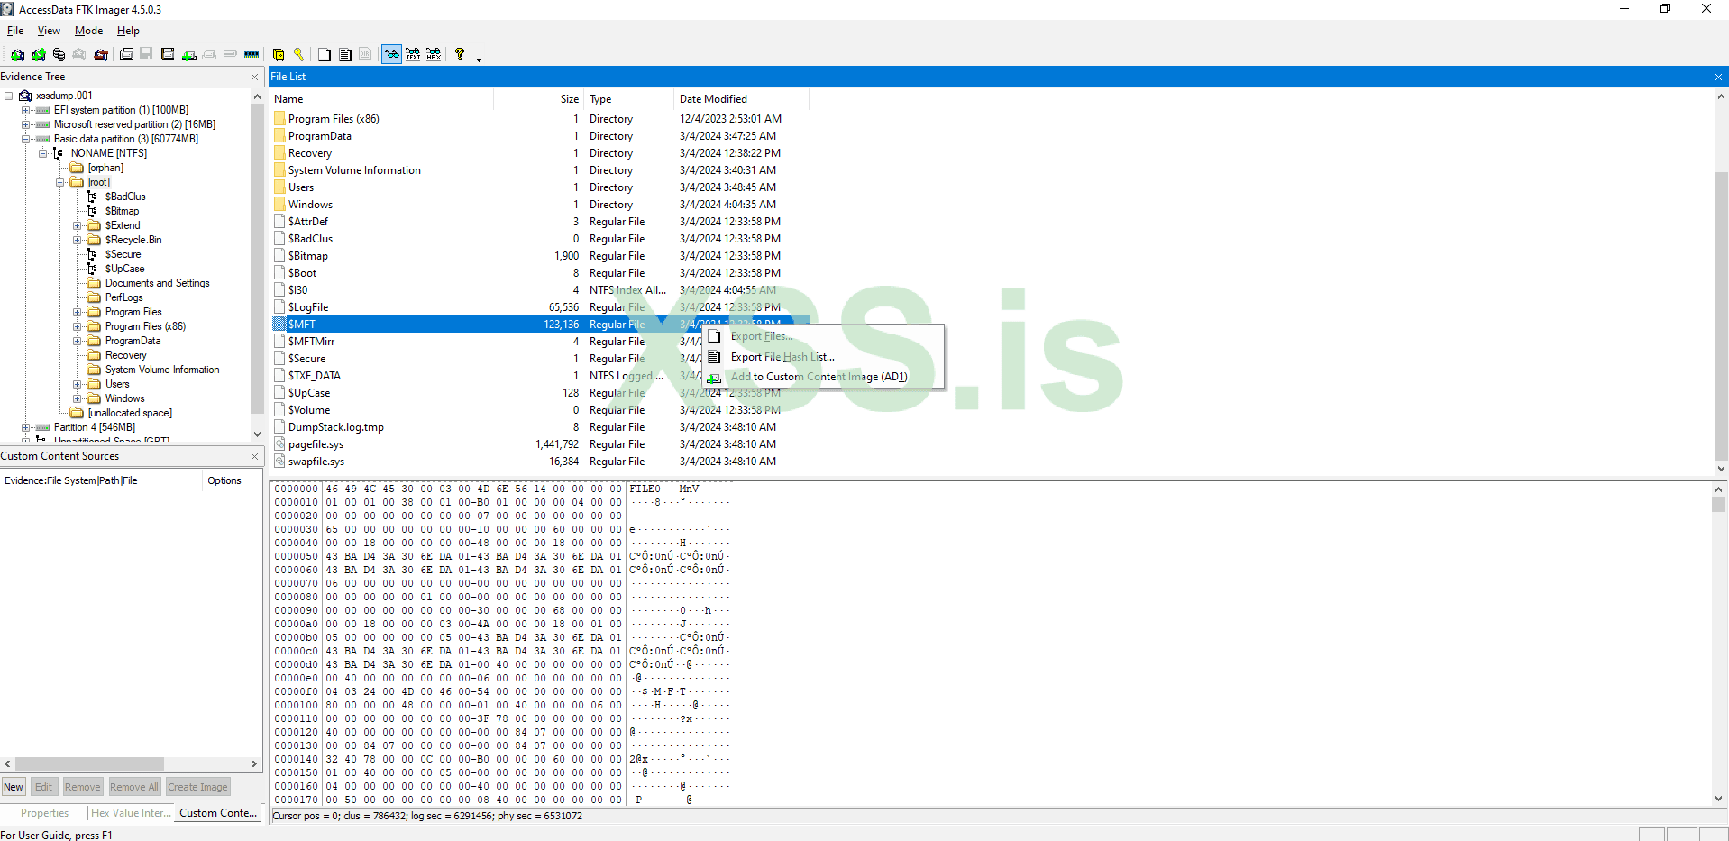Expand the EFI system partition node
This screenshot has height=841, width=1729.
pos(26,110)
